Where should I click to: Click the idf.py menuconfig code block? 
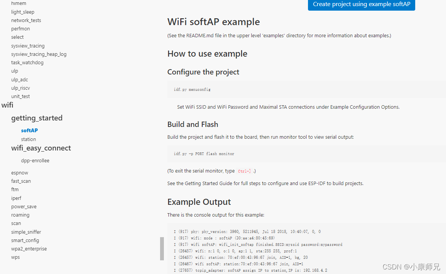pyautogui.click(x=306, y=90)
